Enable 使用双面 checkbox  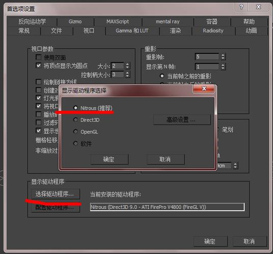pos(38,57)
